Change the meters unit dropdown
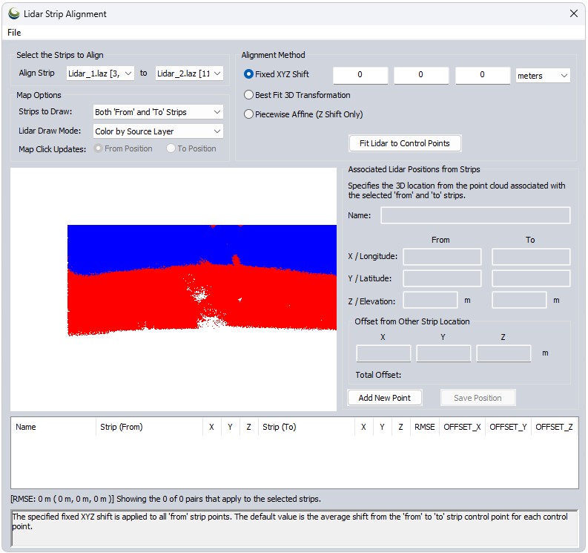588x553 pixels. [543, 76]
